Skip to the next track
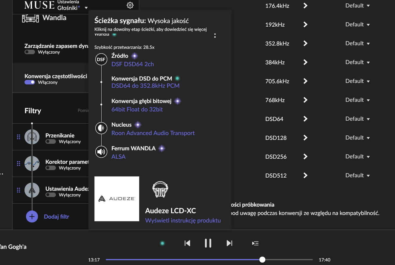The width and height of the screenshot is (395, 265). click(229, 243)
